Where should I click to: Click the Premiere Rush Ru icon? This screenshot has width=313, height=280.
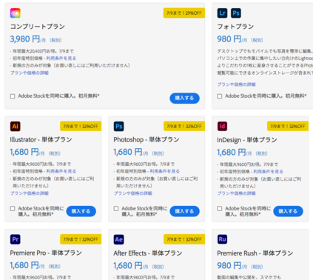point(222,239)
